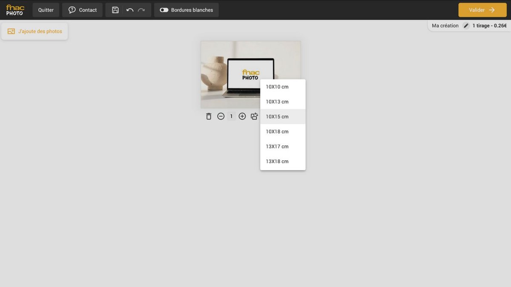Save the project with the floppy disk icon

(x=115, y=10)
